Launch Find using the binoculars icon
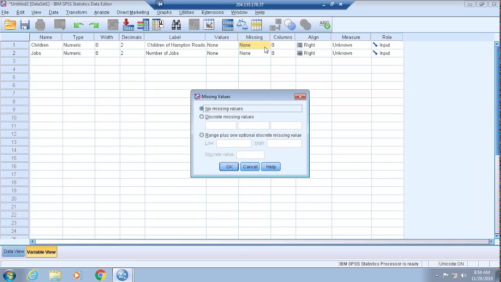 176,25
